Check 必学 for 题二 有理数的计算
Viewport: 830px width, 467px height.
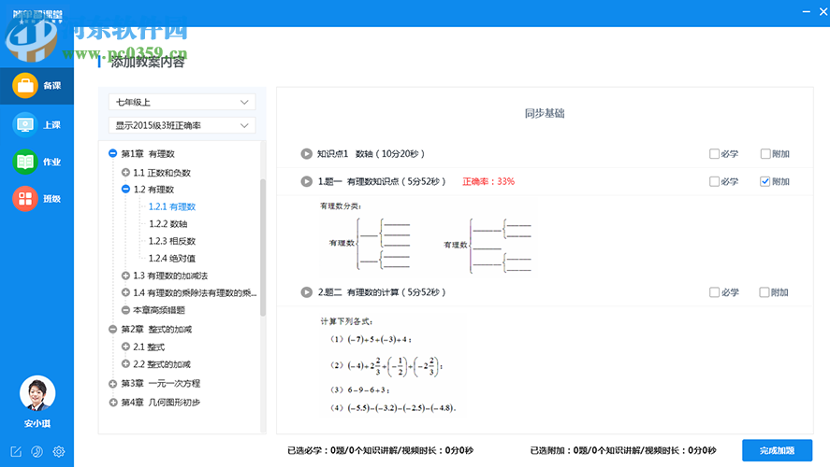[714, 292]
